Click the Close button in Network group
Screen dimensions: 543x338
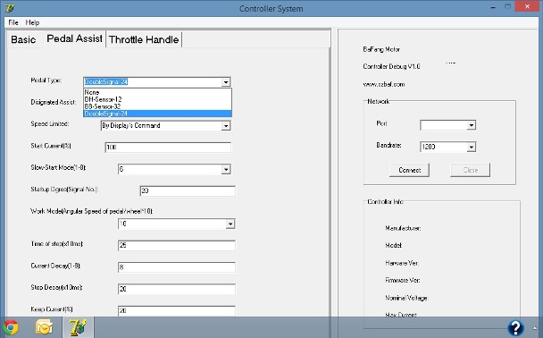[x=471, y=170]
